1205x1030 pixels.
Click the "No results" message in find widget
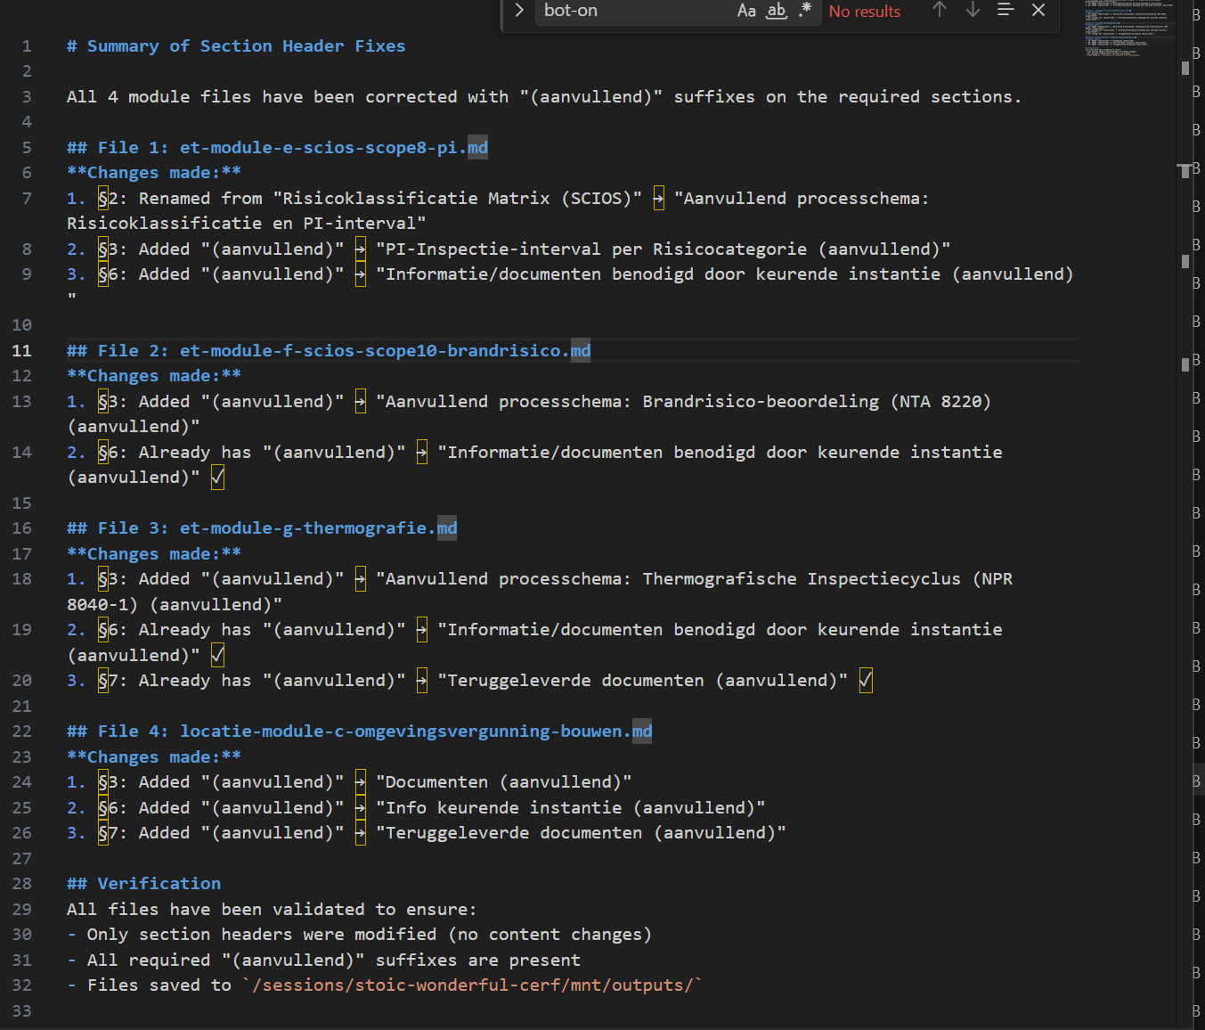pos(865,12)
